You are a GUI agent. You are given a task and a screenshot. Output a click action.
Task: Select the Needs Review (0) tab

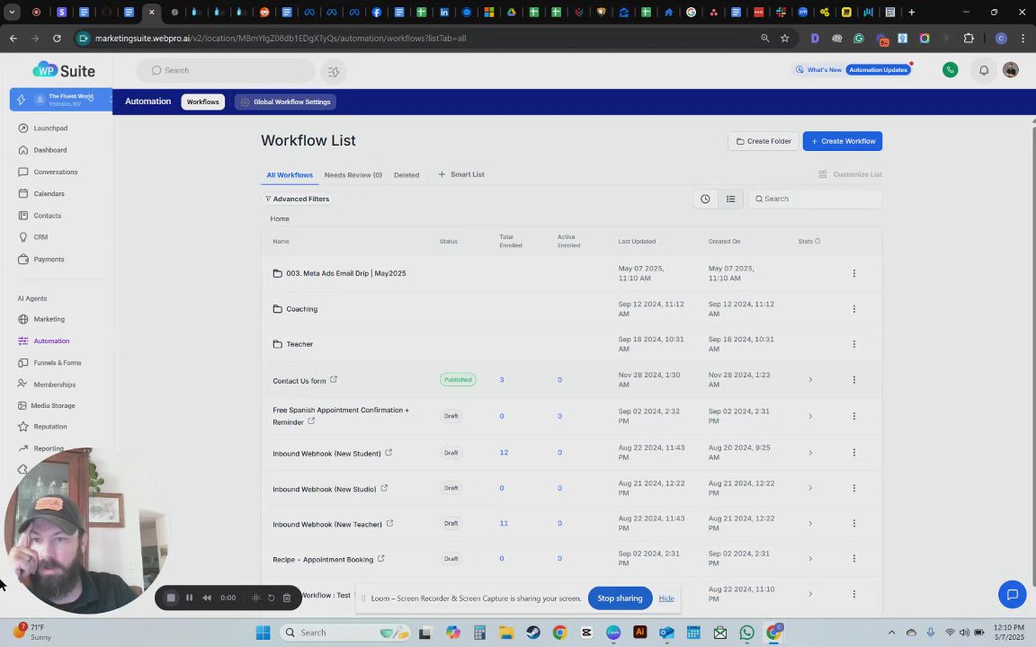coord(353,175)
